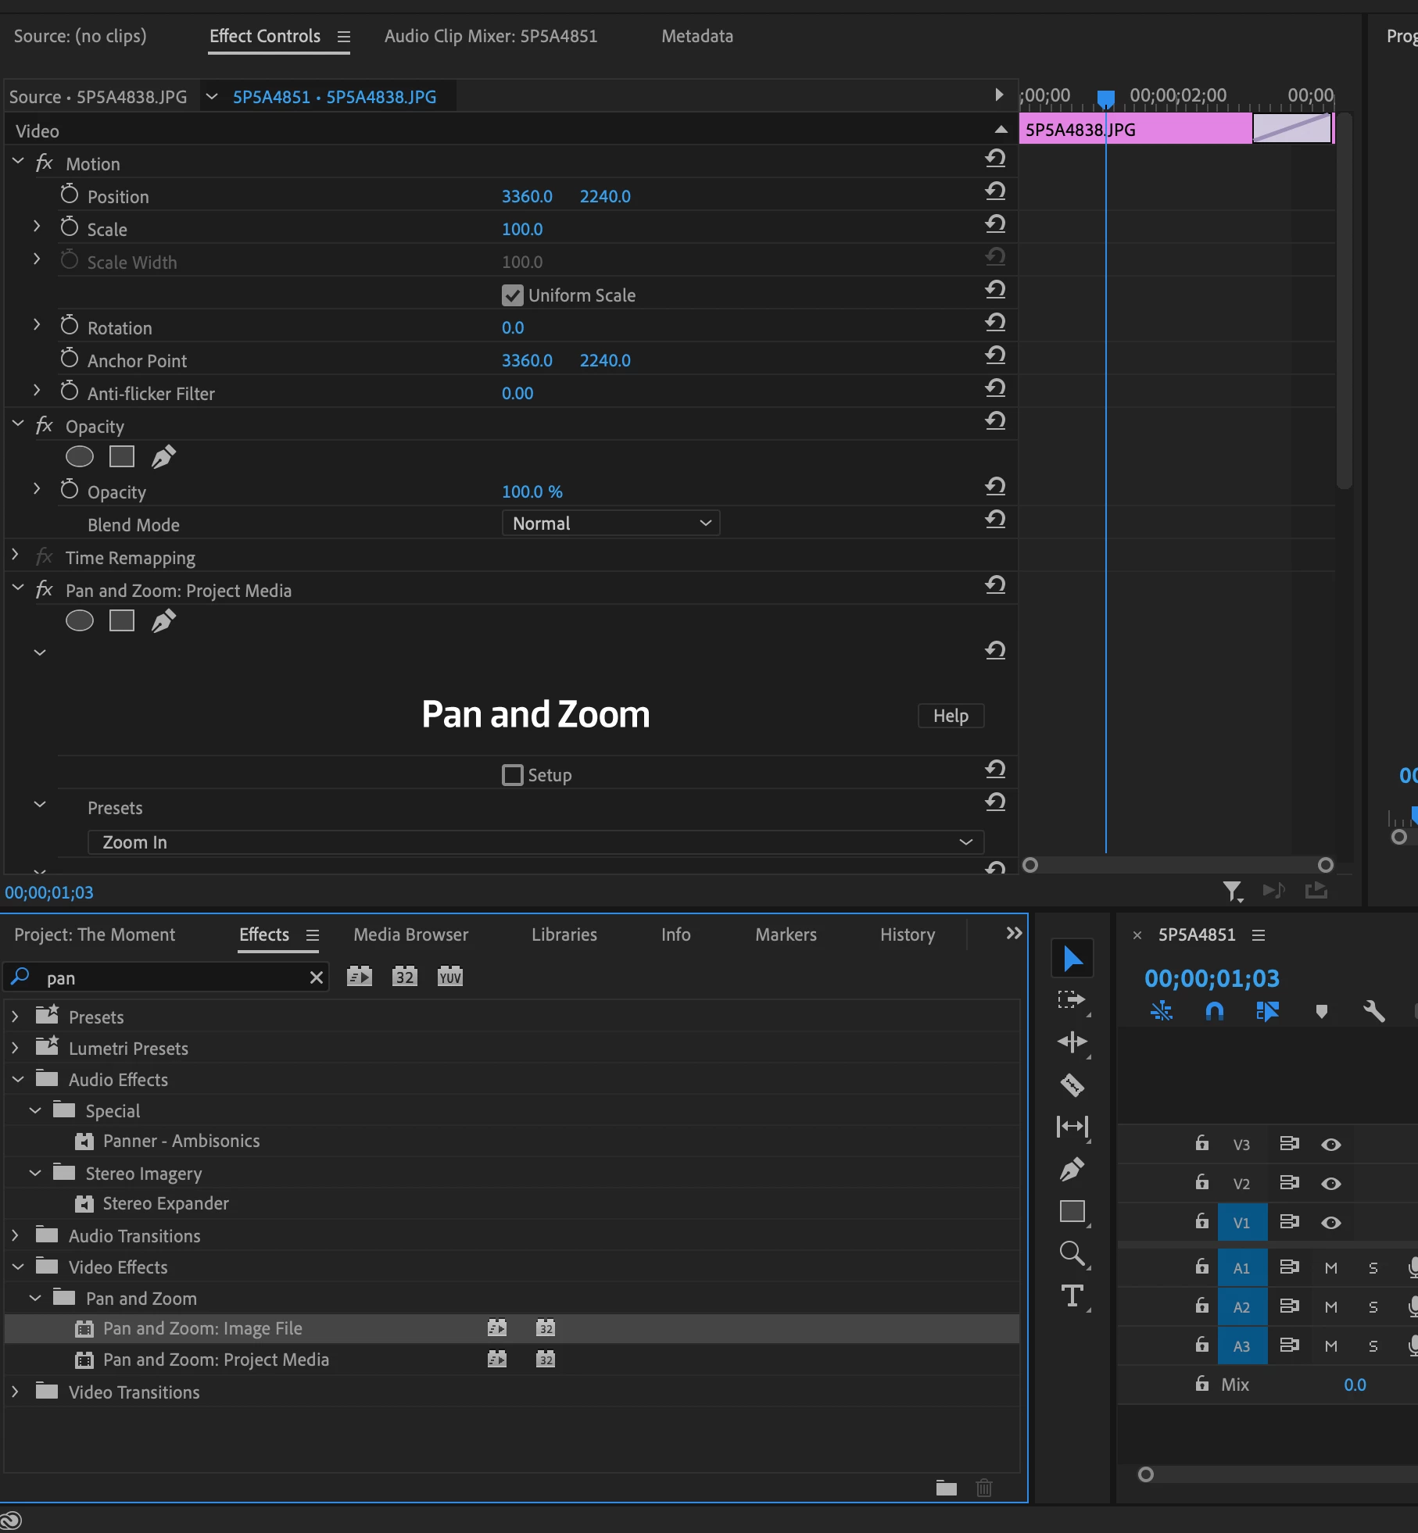
Task: Select the Type tool
Action: click(x=1072, y=1297)
